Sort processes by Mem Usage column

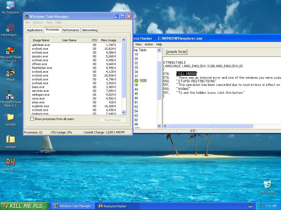click(109, 40)
